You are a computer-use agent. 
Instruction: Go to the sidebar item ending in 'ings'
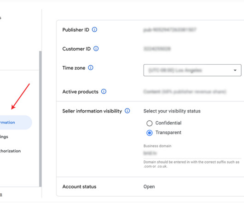click(x=4, y=137)
